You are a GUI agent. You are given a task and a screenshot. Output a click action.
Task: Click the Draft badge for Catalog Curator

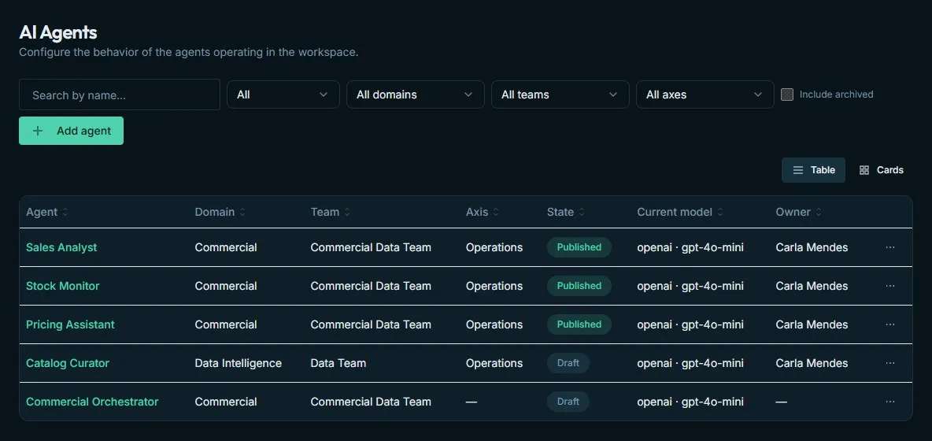point(568,363)
